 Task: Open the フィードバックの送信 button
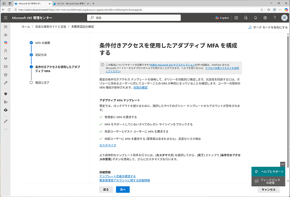pos(268,181)
